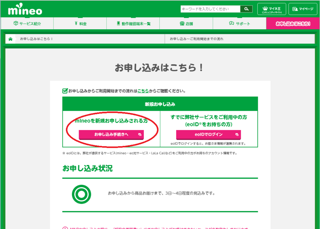
Task: Open お申し込み～ご利用開始までの流れ link
Action: tap(197, 39)
